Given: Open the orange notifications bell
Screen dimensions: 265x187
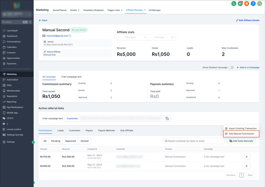Looking at the screenshot, I should (247, 3).
